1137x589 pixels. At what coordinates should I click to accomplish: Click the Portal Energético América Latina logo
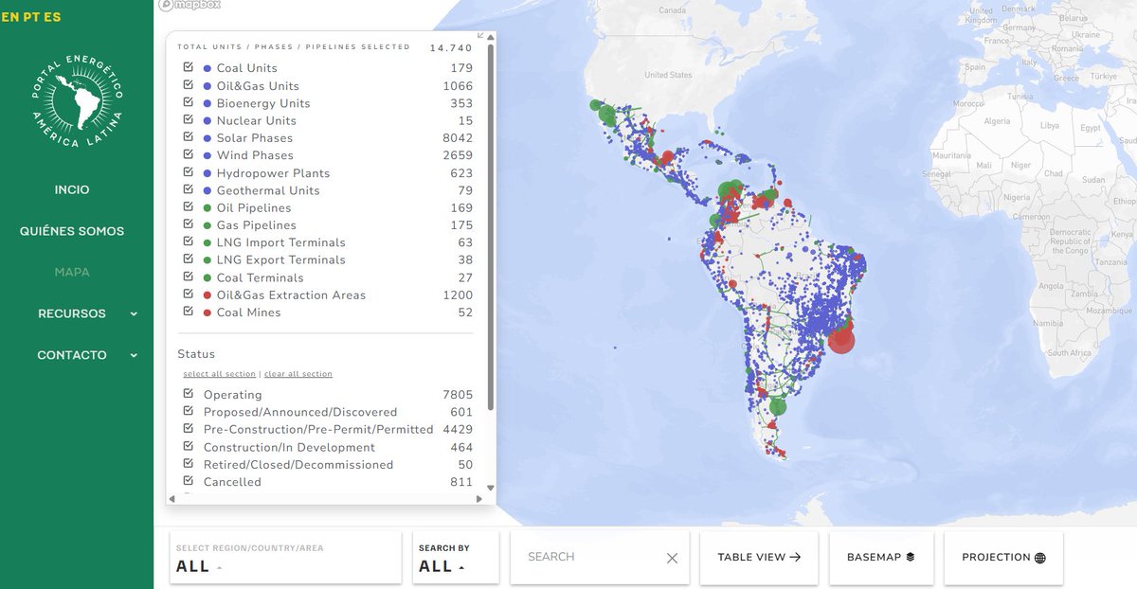(x=78, y=99)
